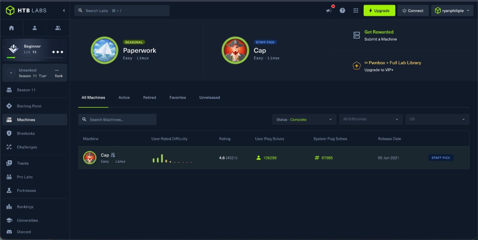Click the STAFF PICK badge in Cap row
The height and width of the screenshot is (240, 478).
coord(441,158)
